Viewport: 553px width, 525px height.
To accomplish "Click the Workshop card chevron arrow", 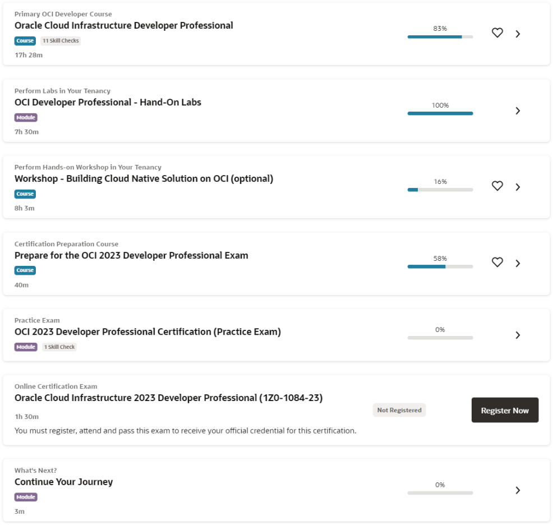I will [x=518, y=187].
